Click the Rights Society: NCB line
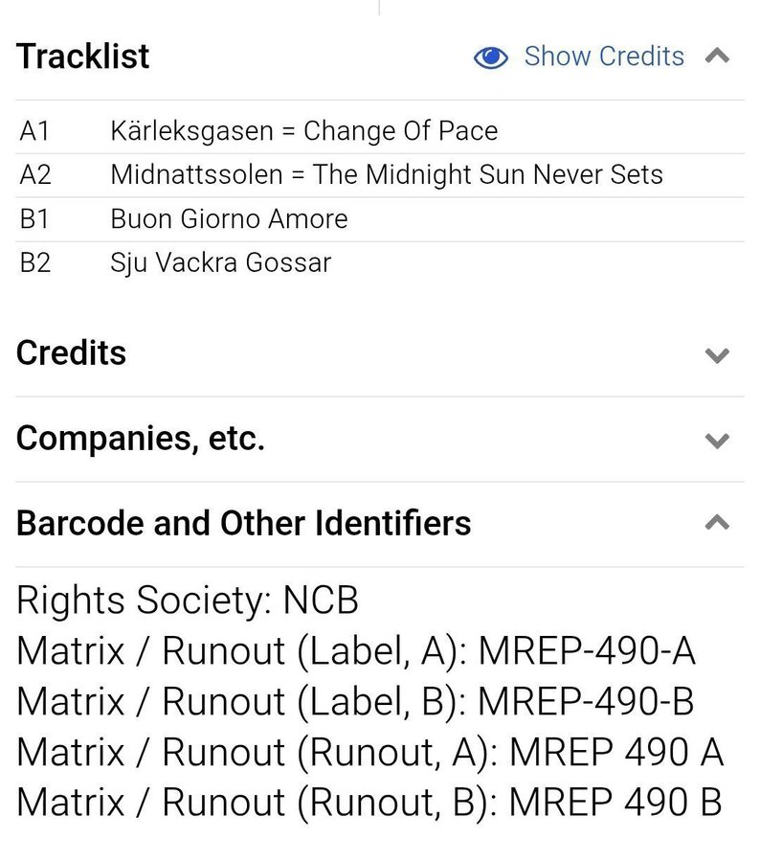 click(188, 601)
